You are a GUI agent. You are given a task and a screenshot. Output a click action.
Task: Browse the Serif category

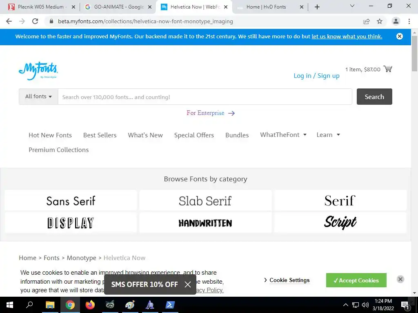(x=340, y=201)
